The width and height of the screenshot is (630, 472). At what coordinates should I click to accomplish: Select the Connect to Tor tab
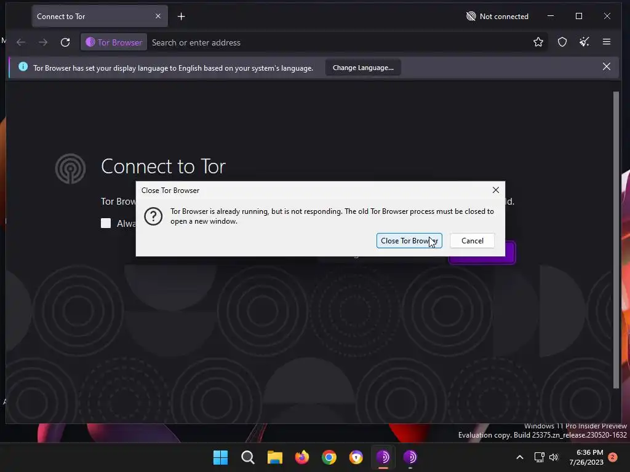pos(100,17)
